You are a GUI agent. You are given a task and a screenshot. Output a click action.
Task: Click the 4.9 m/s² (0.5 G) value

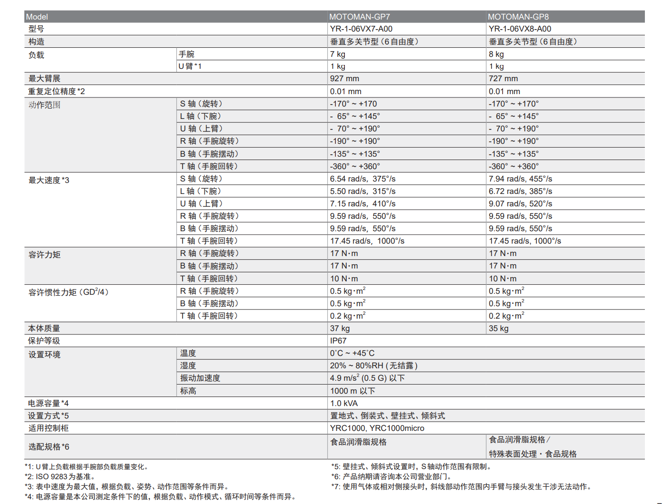367,378
